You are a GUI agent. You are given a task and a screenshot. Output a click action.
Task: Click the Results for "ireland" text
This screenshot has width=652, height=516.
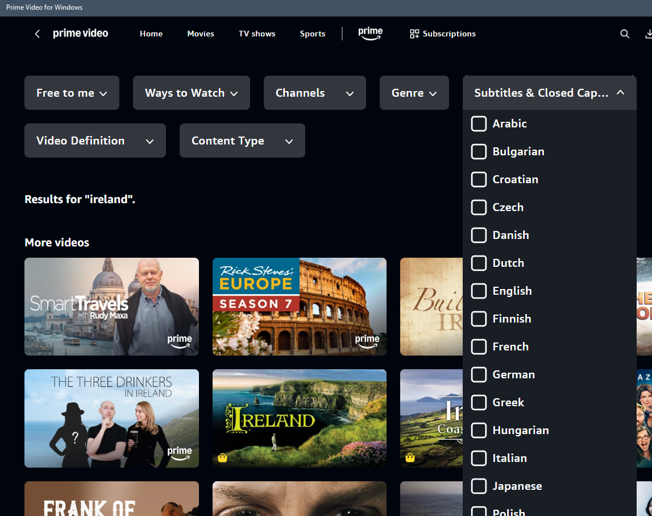point(80,199)
